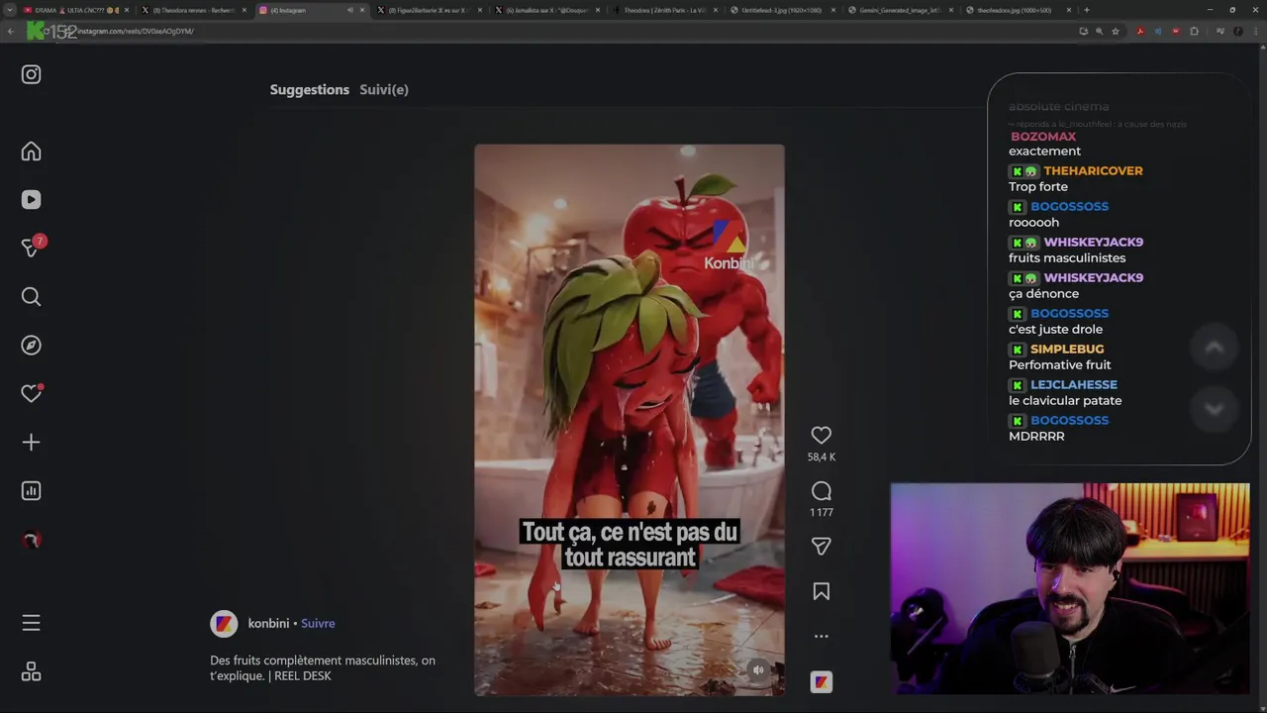The width and height of the screenshot is (1267, 713).
Task: Open the browser three-dot menu
Action: [x=1254, y=31]
